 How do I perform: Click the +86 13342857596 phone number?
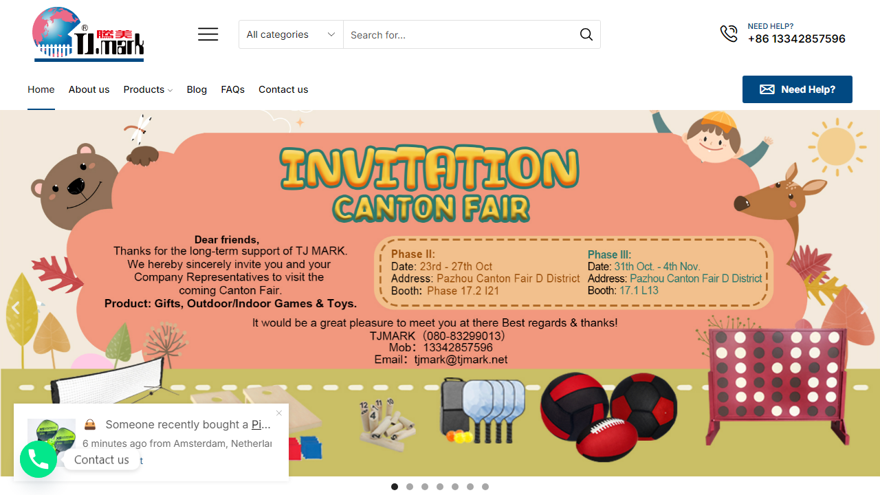click(x=797, y=38)
